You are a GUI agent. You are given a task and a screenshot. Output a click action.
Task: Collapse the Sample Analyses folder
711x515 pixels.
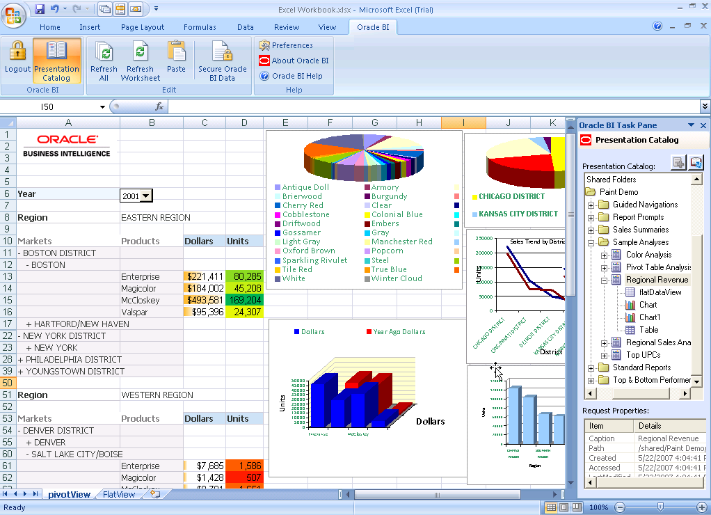591,243
